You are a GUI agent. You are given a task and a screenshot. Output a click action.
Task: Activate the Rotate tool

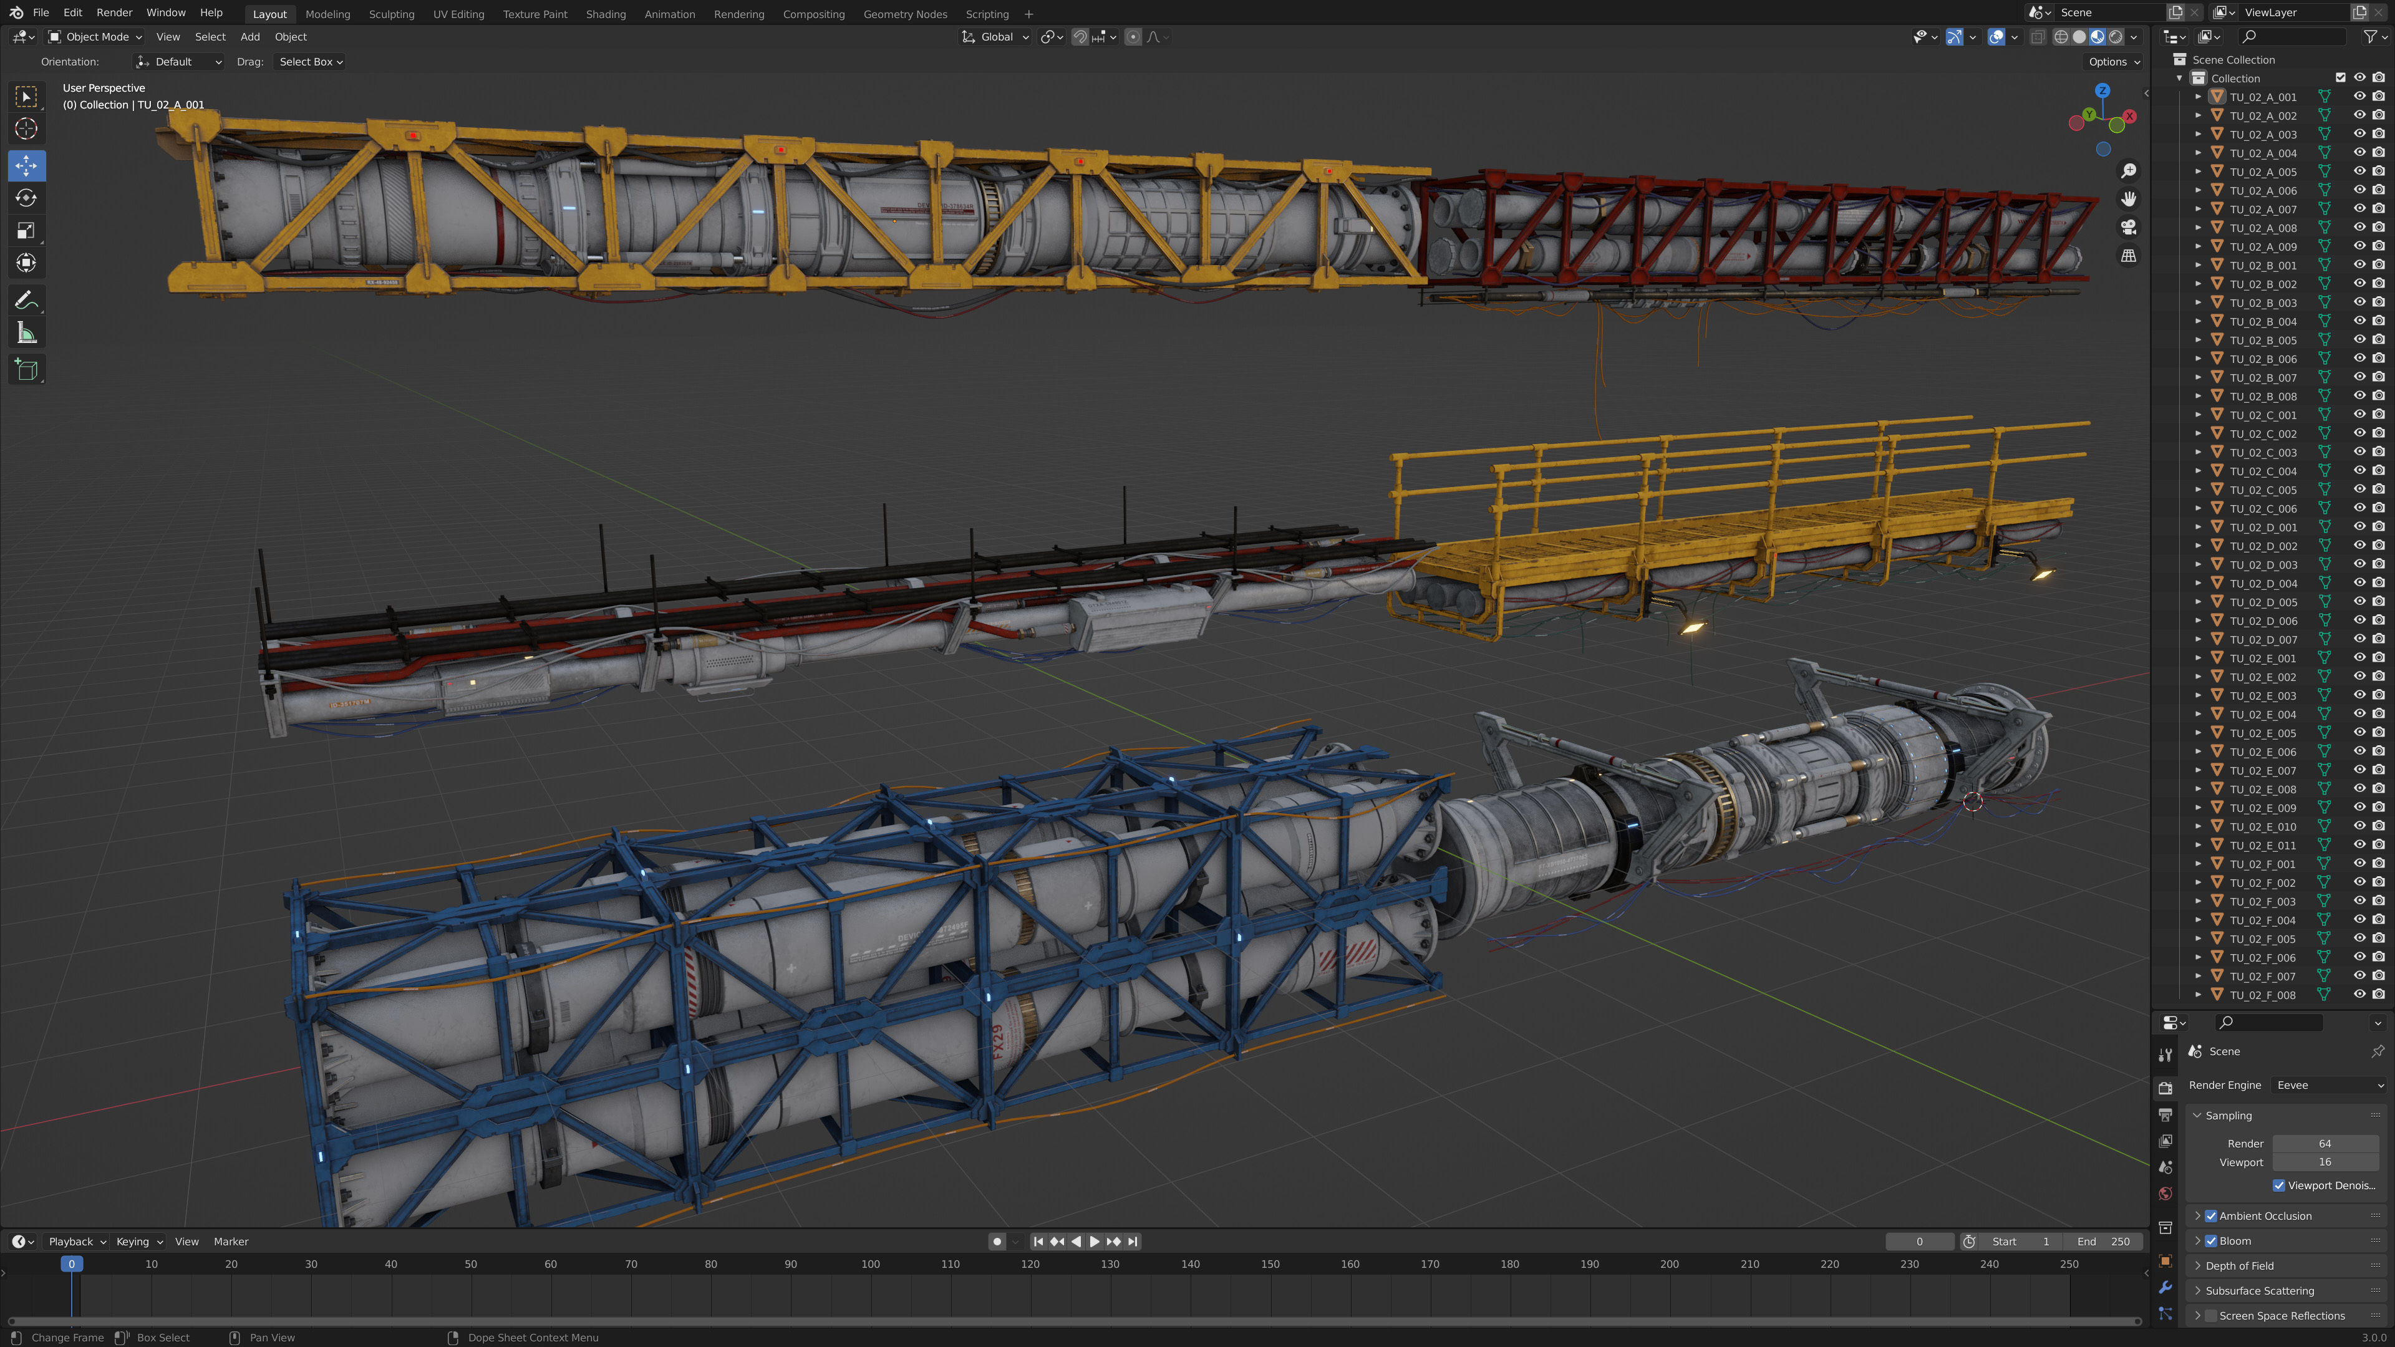[26, 198]
